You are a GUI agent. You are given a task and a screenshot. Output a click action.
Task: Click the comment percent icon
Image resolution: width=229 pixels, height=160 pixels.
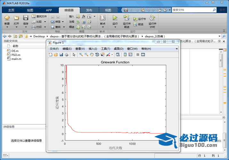tap(78, 22)
